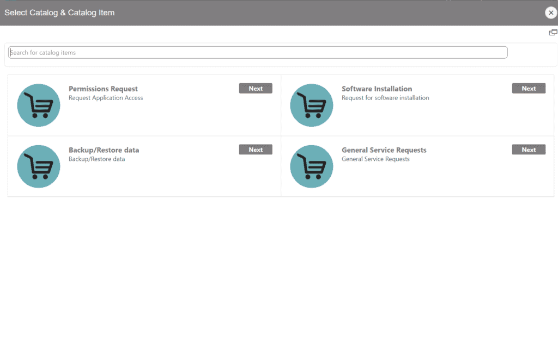Click the General Service Requests cart icon
This screenshot has width=558, height=342.
click(x=311, y=166)
